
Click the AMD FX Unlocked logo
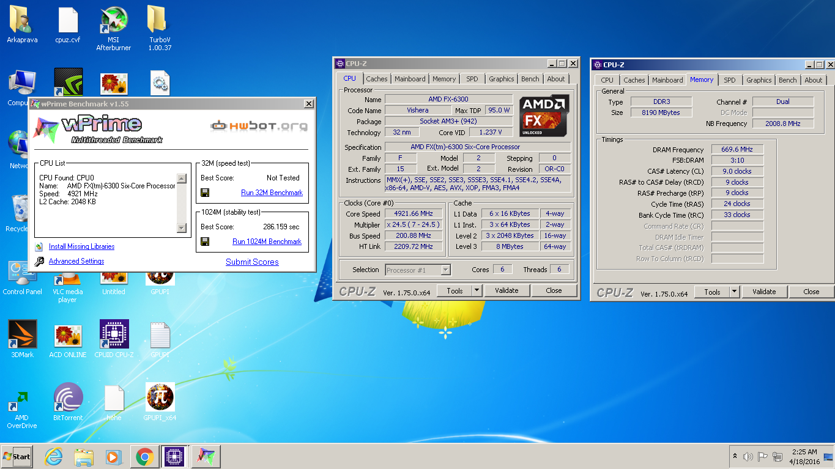544,116
